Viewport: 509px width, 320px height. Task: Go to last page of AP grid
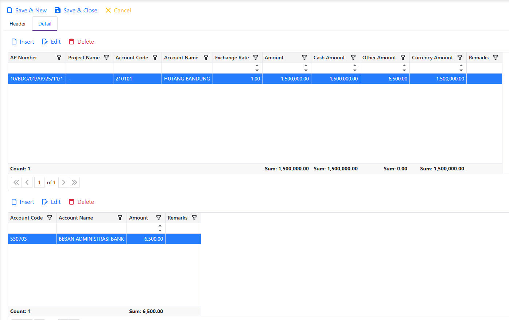click(74, 182)
